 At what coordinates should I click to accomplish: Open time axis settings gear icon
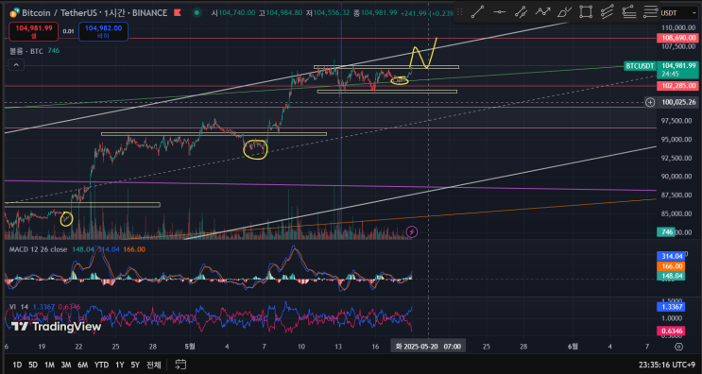(x=678, y=347)
